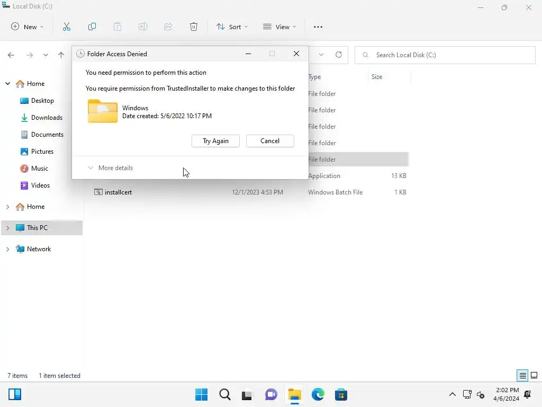Click the forward navigation arrow
542x407 pixels.
[x=30, y=55]
